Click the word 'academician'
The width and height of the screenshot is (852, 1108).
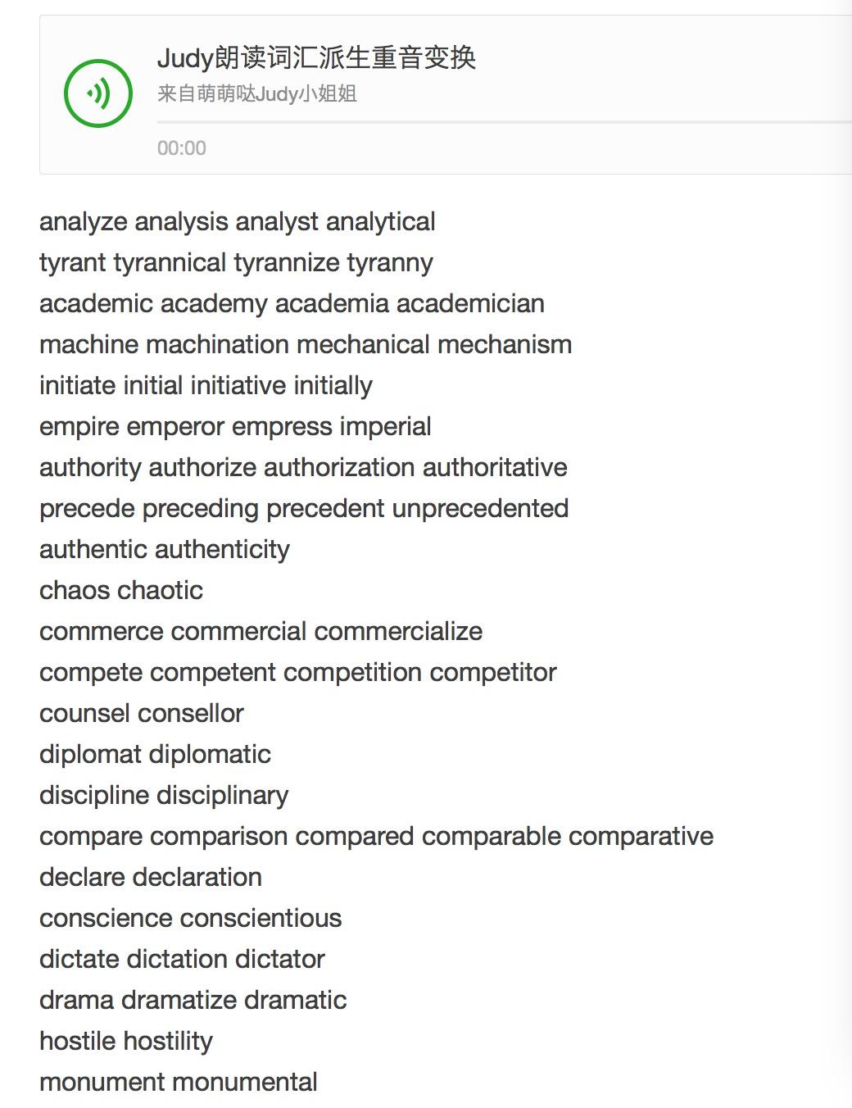470,304
